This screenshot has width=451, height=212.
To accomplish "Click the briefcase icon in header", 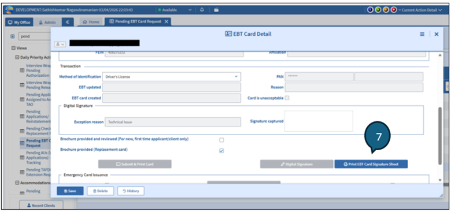I will 216,10.
